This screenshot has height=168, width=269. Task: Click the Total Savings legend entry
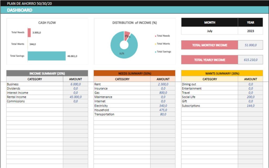tap(163, 51)
